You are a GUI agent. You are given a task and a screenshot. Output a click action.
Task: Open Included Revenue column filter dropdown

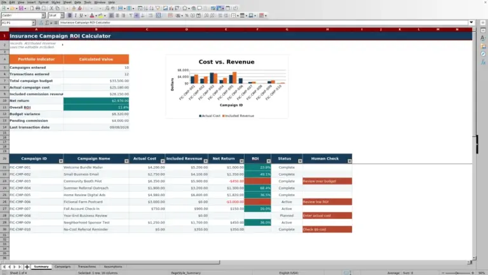click(x=205, y=161)
